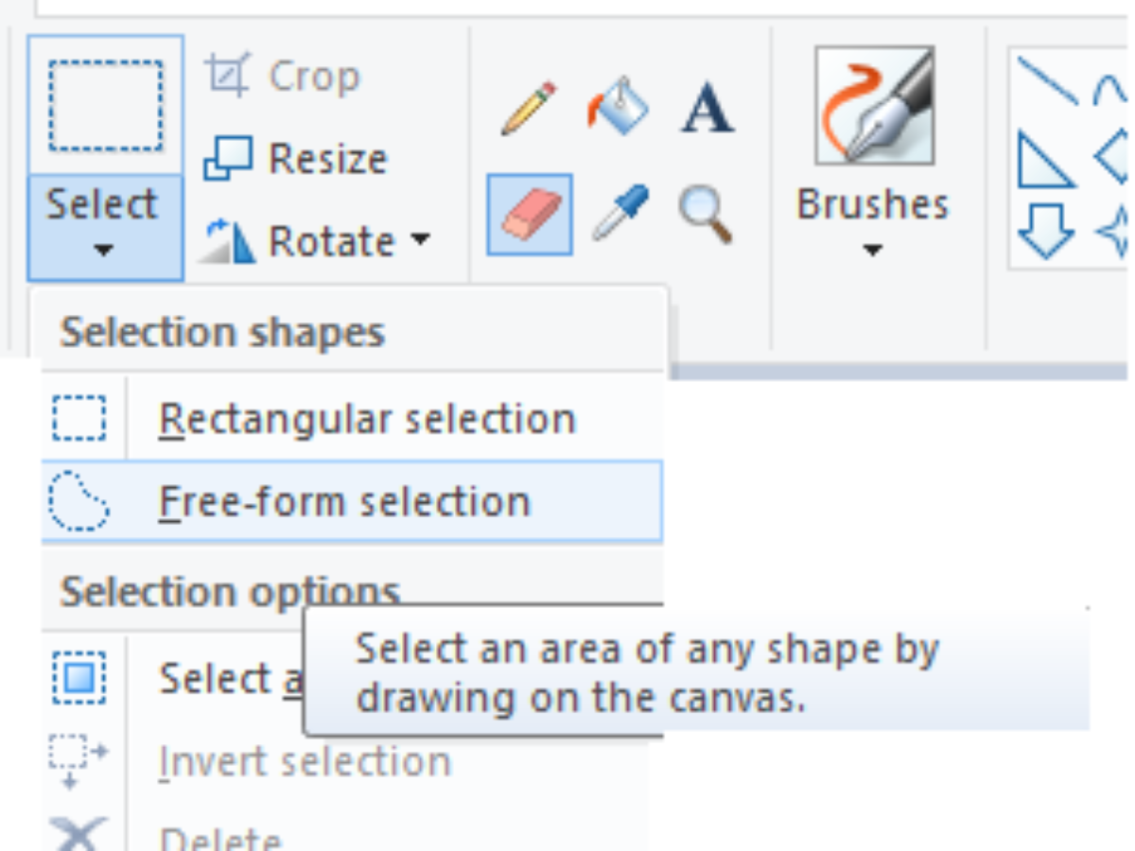Click the dashed rectangle Select icon
Screen dimensions: 1135x851
point(105,105)
